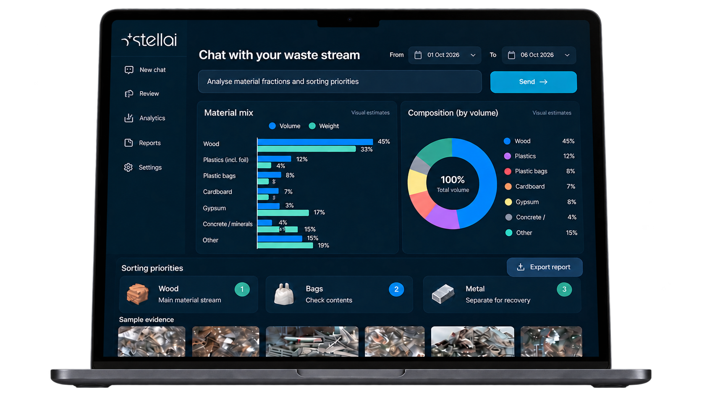Click 'Plastics (incl. foil)' row label
Viewport: 702px width, 395px height.
pos(226,160)
